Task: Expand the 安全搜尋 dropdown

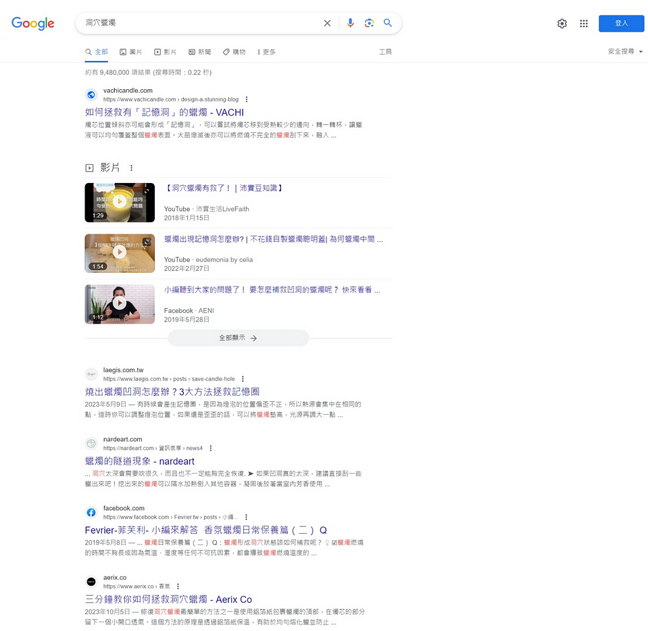Action: (x=625, y=51)
